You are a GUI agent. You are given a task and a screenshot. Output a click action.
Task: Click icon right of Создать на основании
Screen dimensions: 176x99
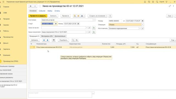(110, 16)
